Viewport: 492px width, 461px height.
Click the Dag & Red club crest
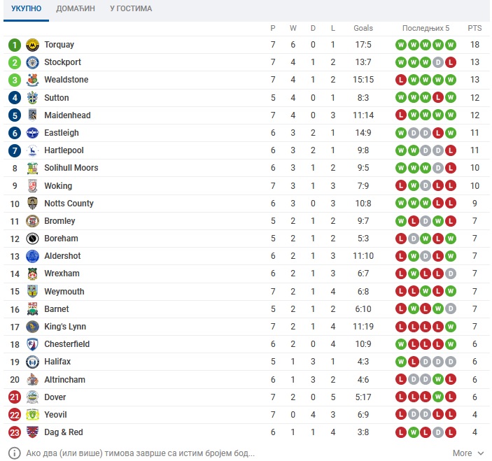tap(32, 432)
